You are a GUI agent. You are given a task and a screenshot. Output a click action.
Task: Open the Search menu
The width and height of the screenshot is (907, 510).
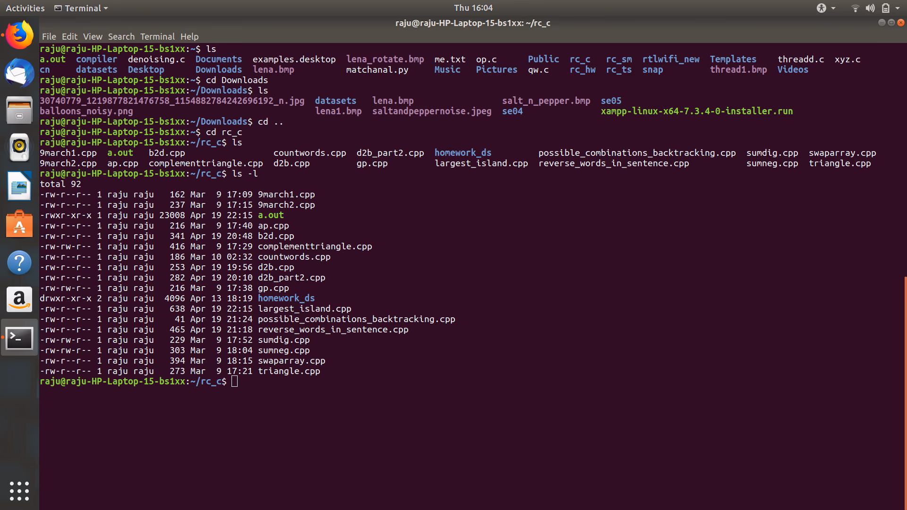pos(121,36)
